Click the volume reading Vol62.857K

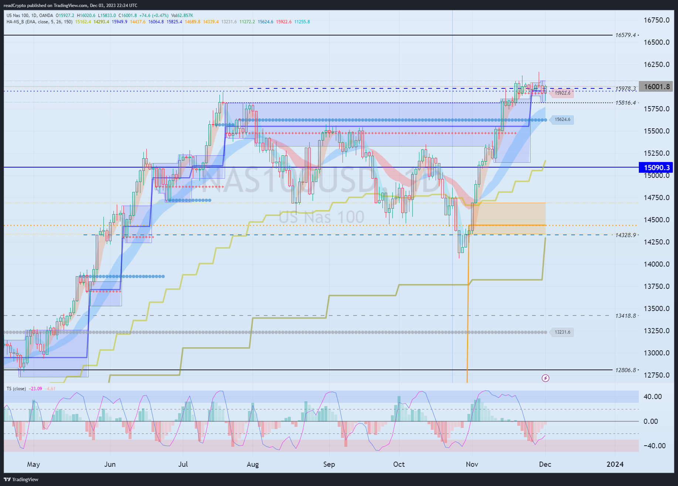tap(182, 16)
